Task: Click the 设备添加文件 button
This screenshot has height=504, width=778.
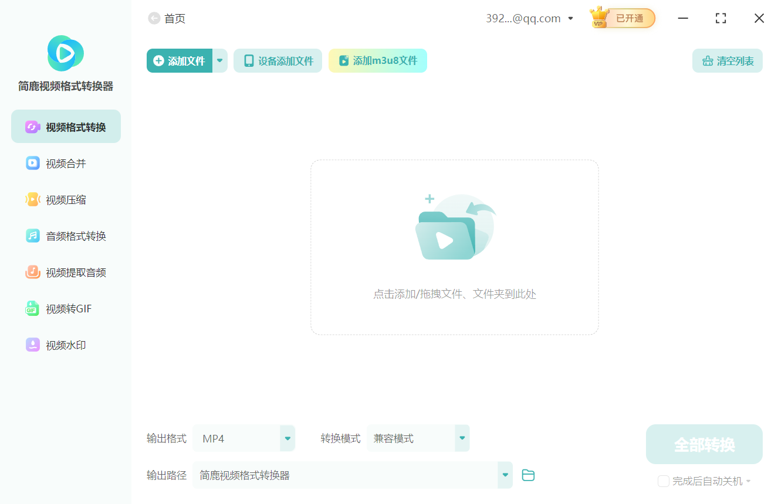Action: point(278,60)
